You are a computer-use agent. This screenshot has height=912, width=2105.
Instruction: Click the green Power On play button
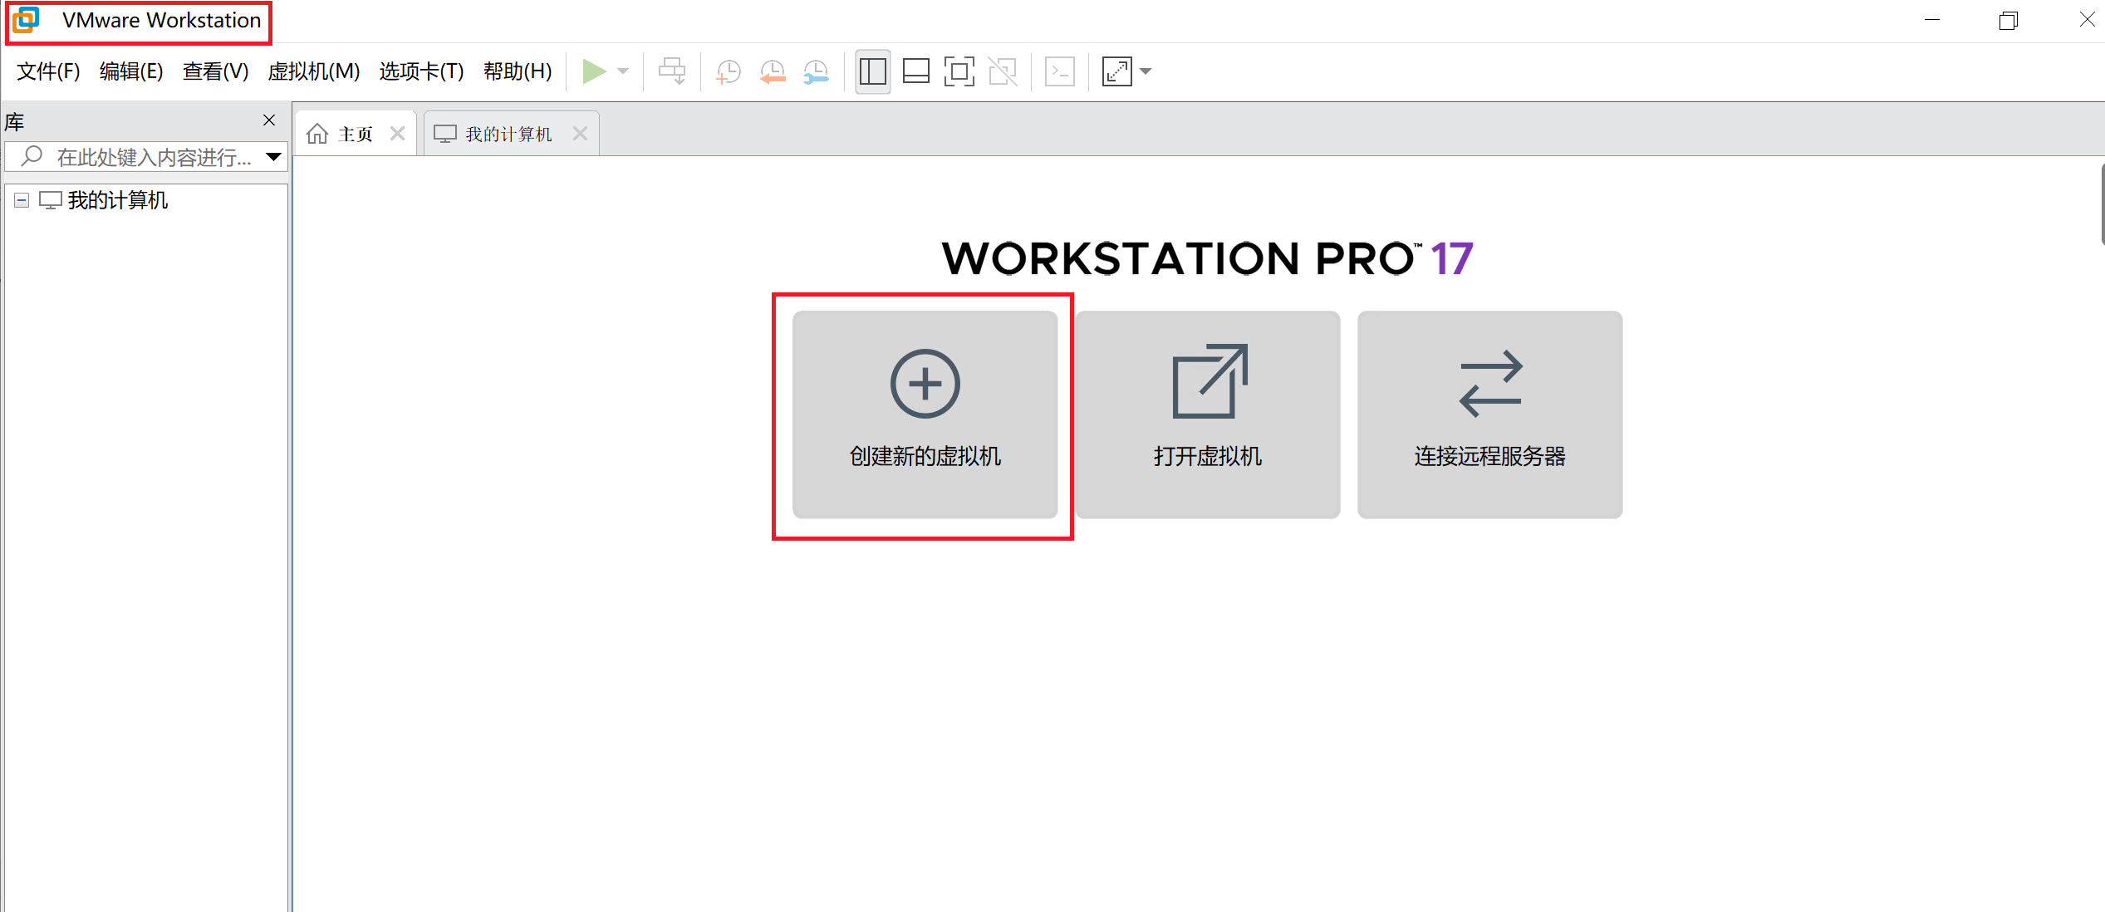point(593,71)
